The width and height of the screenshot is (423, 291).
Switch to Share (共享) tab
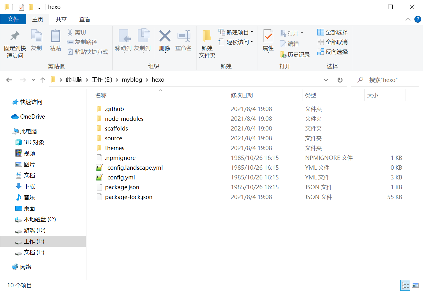pos(61,19)
